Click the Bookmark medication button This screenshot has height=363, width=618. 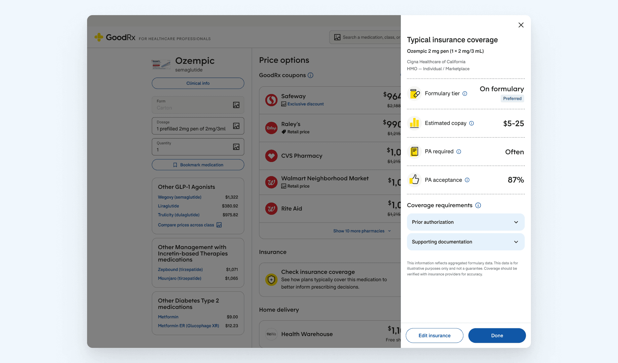pos(198,165)
